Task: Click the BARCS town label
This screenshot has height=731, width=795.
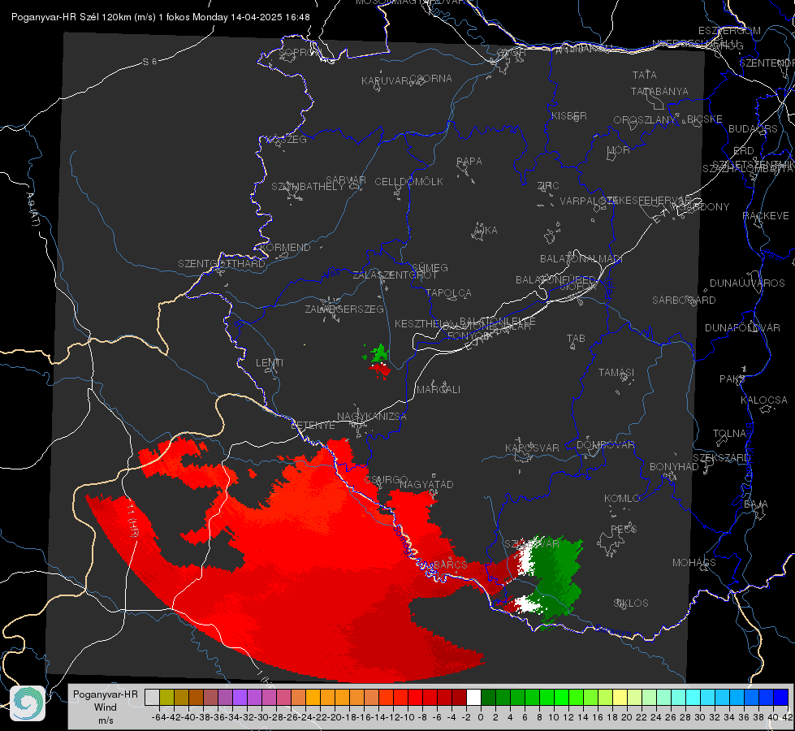Action: click(451, 564)
